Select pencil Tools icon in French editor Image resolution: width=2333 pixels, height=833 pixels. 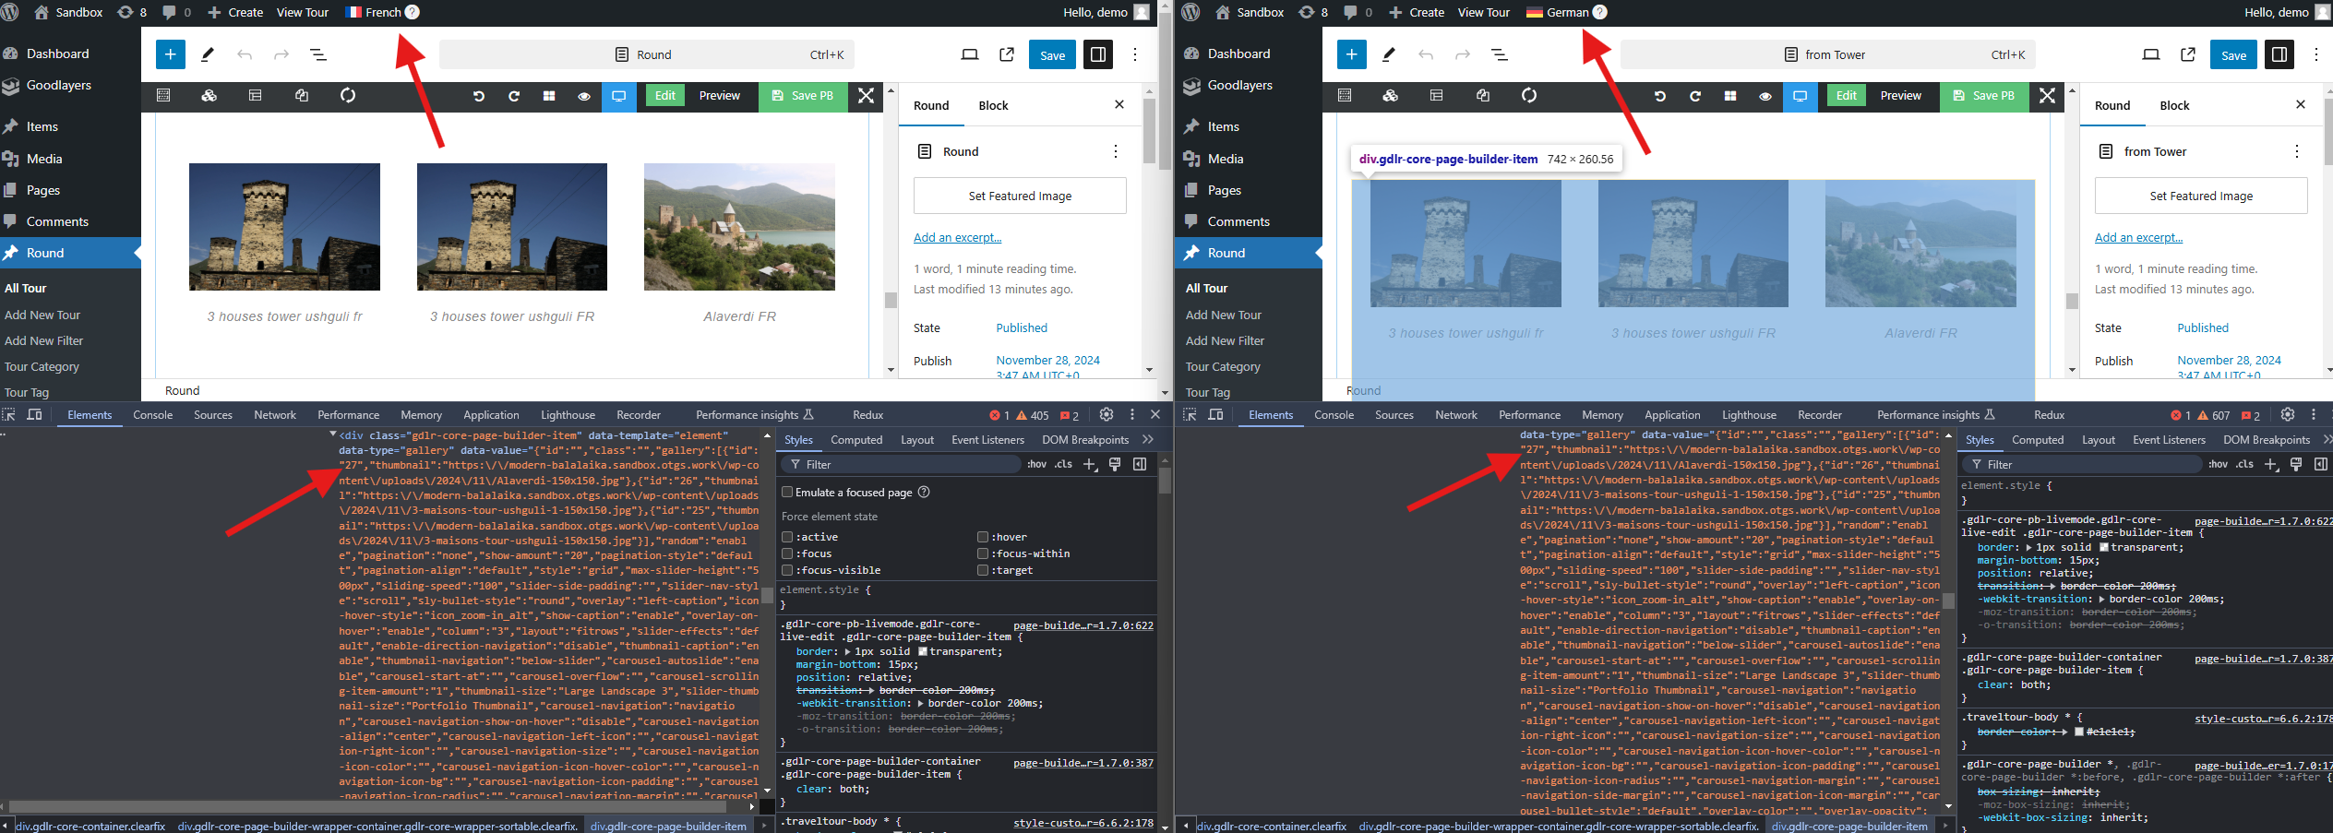tap(208, 54)
